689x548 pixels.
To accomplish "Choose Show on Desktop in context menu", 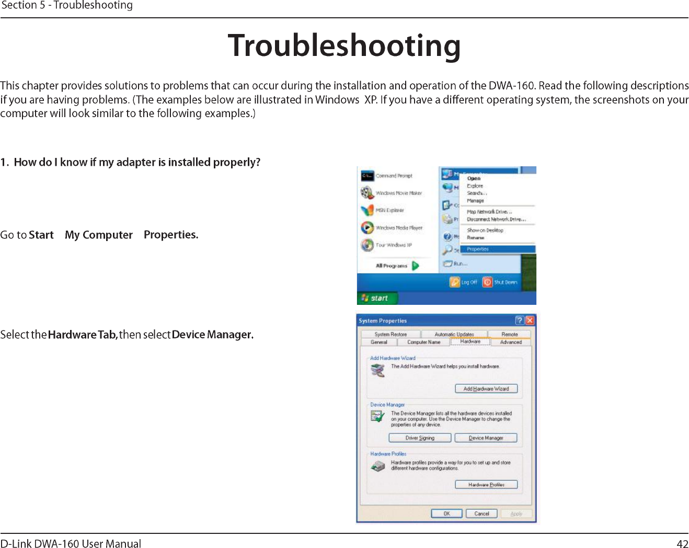I will pyautogui.click(x=485, y=230).
